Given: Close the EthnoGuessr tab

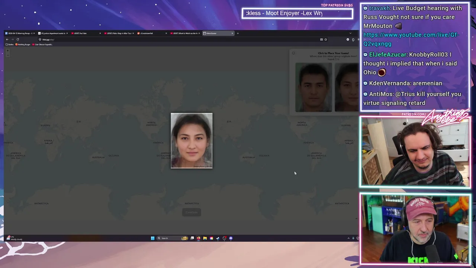Looking at the screenshot, I should [x=232, y=33].
